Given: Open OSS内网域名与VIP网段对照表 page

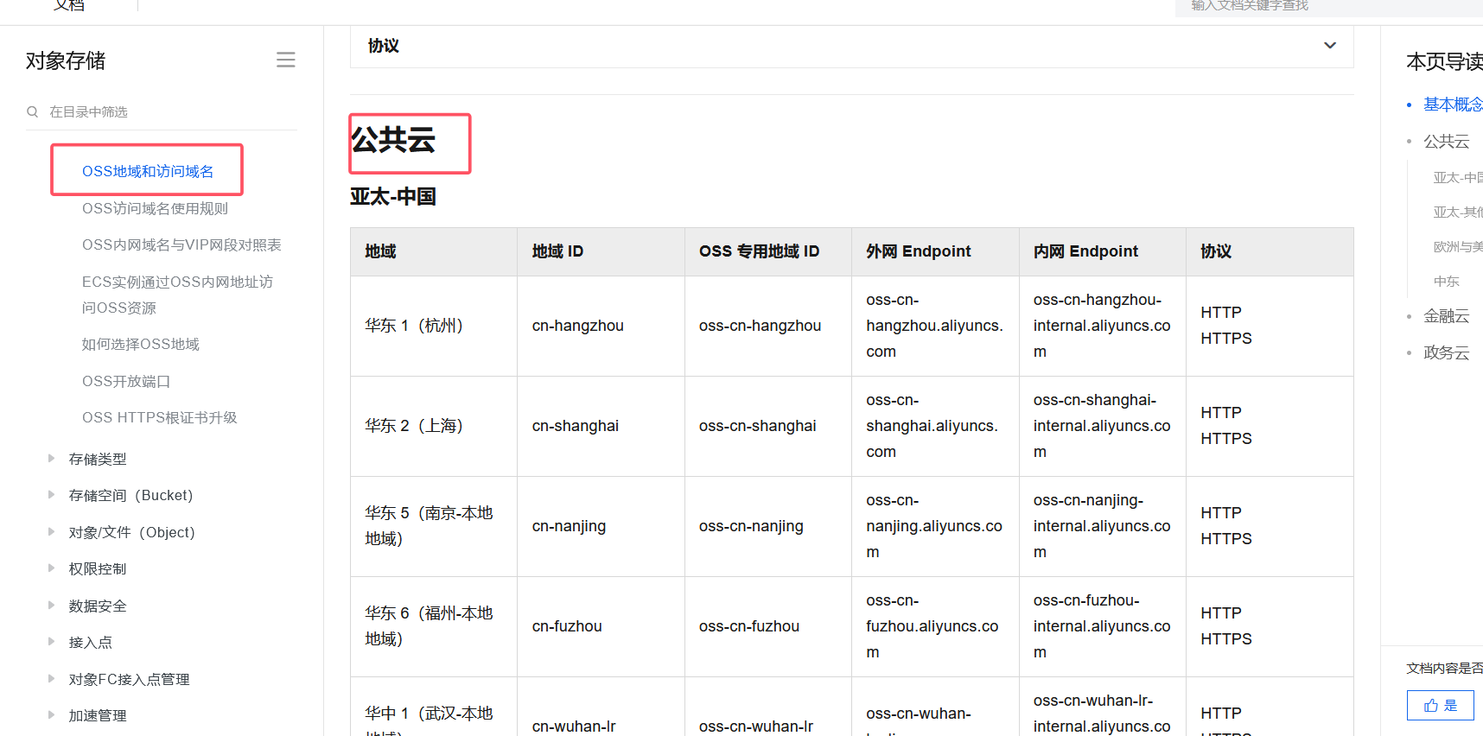Looking at the screenshot, I should tap(181, 244).
